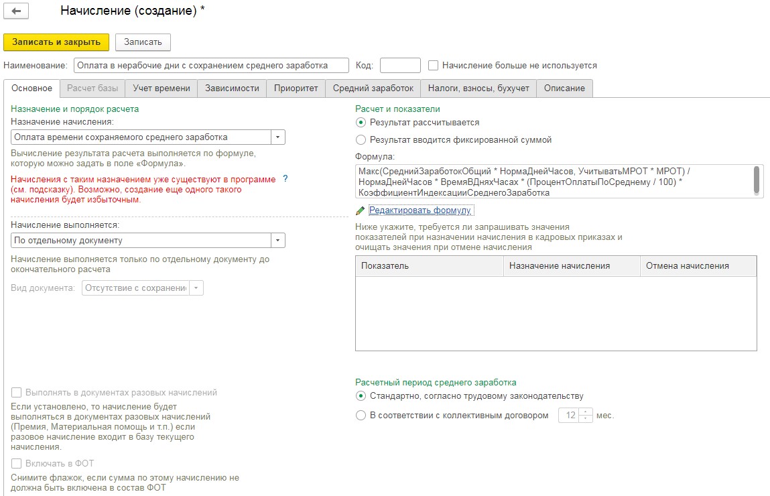Screen dimensions: 770x496
Task: Open the Налоги, взносы, бухучет tab
Action: [478, 88]
